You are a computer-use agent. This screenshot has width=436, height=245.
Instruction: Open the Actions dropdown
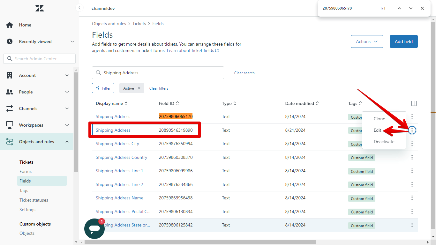pos(367,41)
